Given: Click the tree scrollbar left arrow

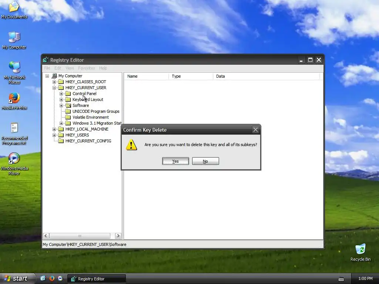Looking at the screenshot, I should click(x=46, y=236).
